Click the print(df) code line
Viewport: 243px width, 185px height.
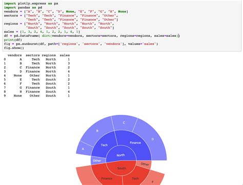pyautogui.click(x=13, y=40)
